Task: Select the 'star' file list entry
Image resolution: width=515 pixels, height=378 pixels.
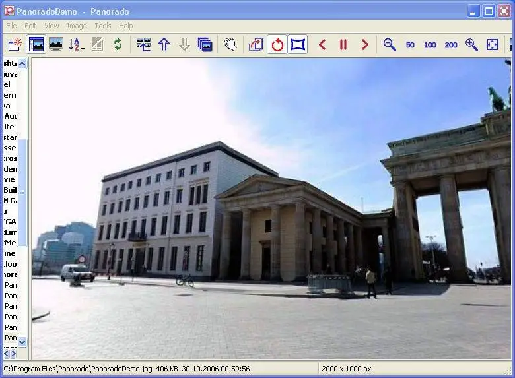Action: 10,137
